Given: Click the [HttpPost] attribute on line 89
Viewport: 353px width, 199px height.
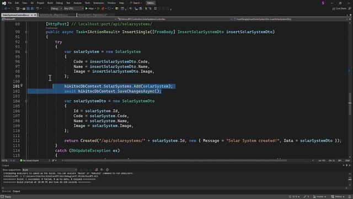Looking at the screenshot, I should pyautogui.click(x=57, y=24).
